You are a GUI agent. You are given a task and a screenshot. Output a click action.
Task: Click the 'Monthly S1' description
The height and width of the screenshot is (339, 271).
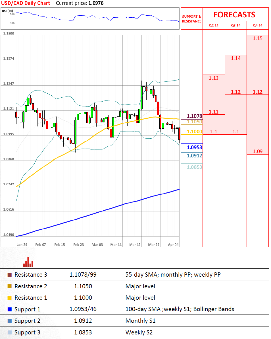tap(140, 321)
